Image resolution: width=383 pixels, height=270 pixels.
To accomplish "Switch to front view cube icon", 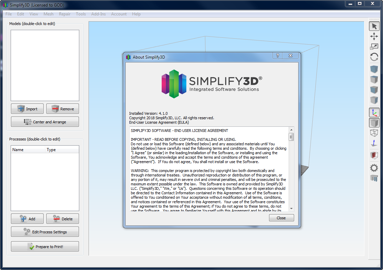I will point(374,90).
